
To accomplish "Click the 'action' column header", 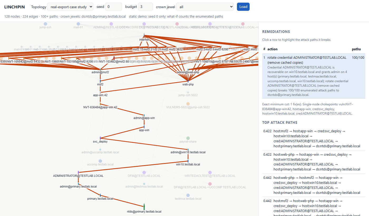I will 272,49.
